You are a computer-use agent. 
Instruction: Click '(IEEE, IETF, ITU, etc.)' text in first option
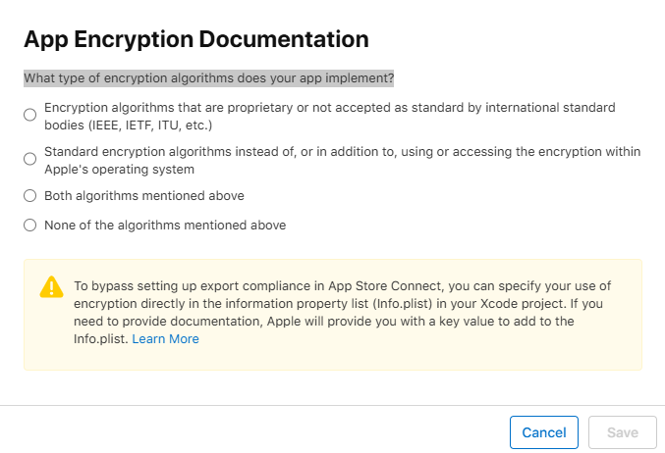click(129, 126)
